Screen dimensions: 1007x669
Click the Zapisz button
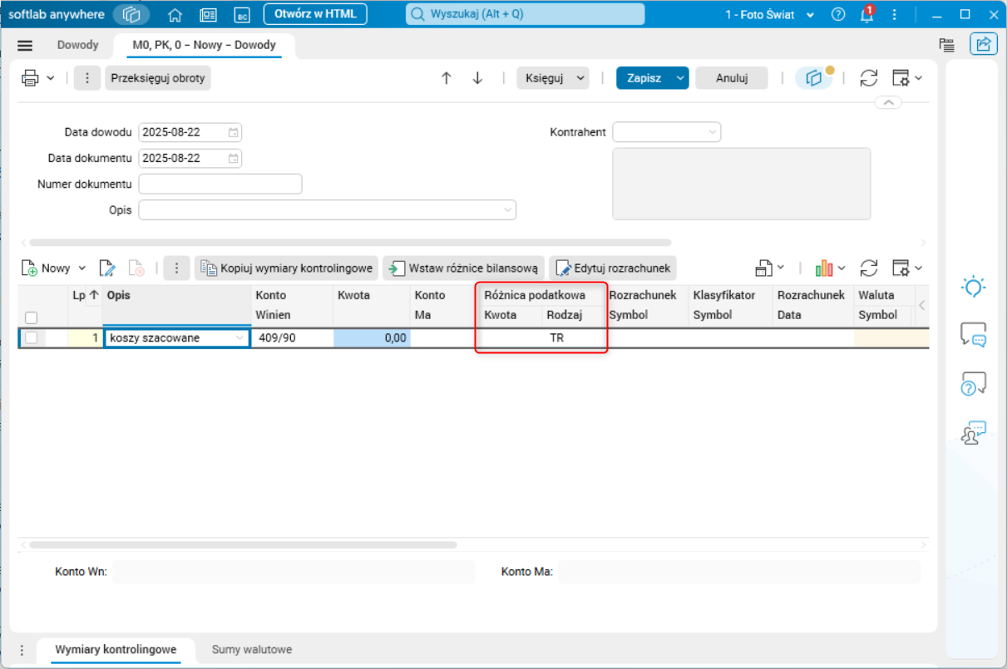[644, 78]
